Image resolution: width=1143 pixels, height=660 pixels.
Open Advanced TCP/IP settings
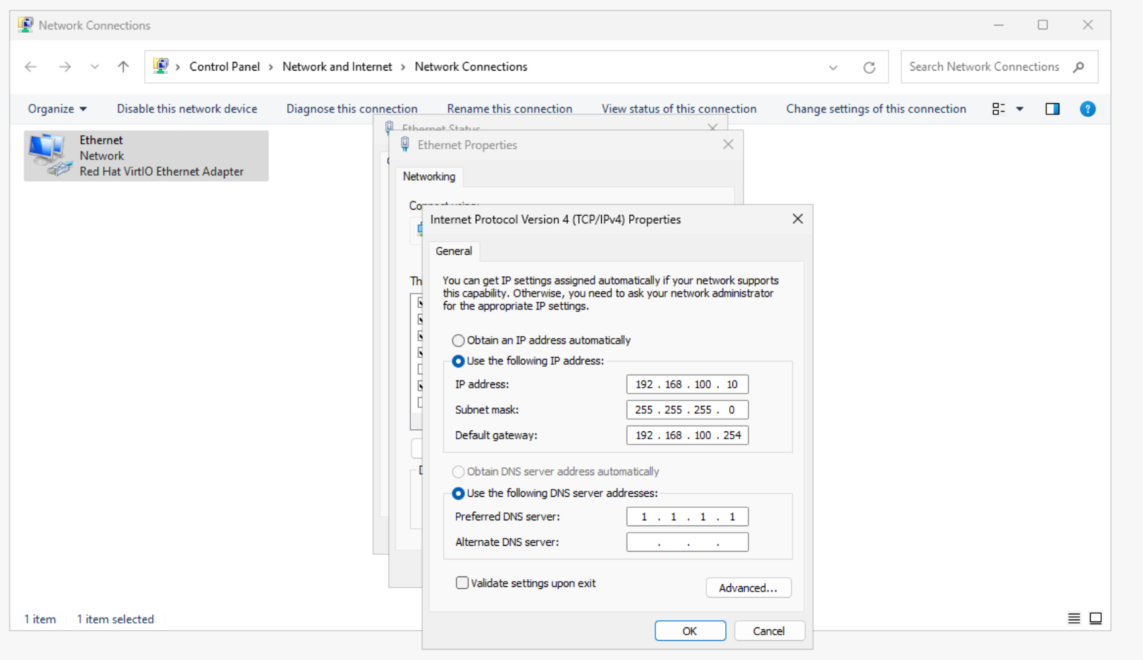coord(749,588)
